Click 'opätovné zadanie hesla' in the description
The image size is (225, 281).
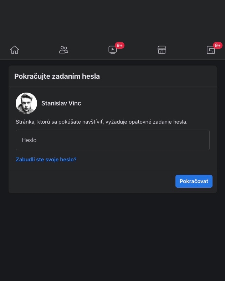[158, 122]
